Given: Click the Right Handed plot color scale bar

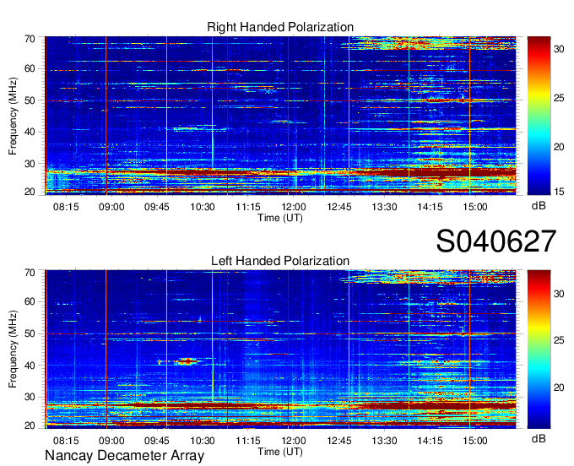Looking at the screenshot, I should click(x=539, y=116).
